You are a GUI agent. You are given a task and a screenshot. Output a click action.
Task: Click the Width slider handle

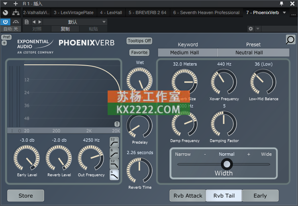point(227,164)
